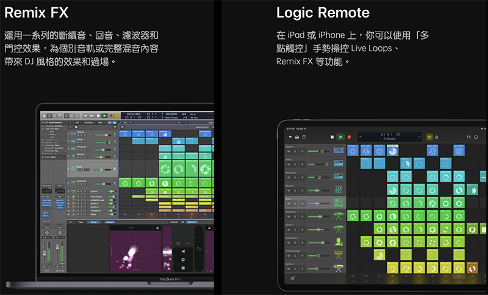
Task: Select the Textures track instrument icon on iPad
Action: tap(339, 189)
